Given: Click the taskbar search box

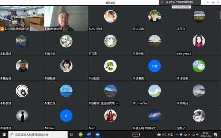Looking at the screenshot, I should 38,135.
